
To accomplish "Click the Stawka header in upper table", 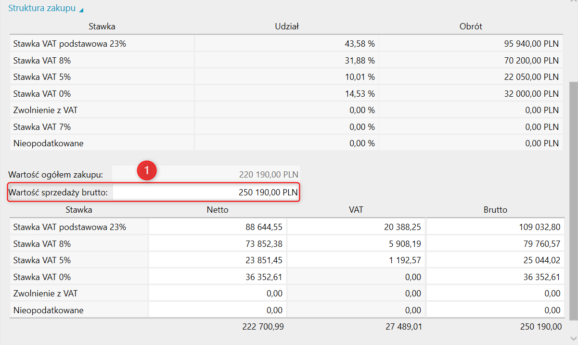I will click(102, 26).
